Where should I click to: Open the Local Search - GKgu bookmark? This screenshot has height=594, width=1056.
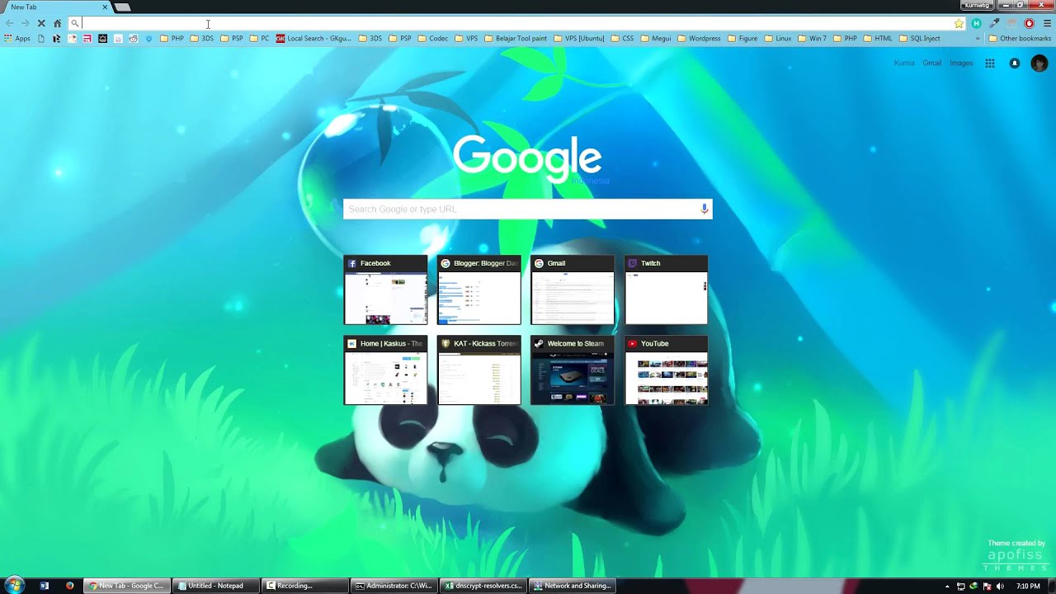pyautogui.click(x=313, y=39)
